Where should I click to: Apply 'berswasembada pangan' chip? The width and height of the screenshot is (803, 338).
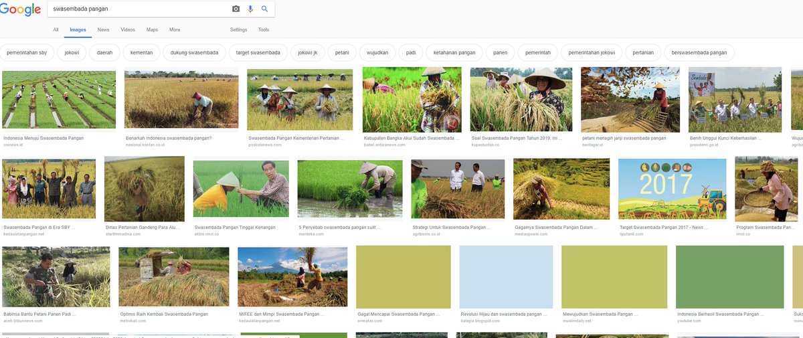pyautogui.click(x=699, y=52)
